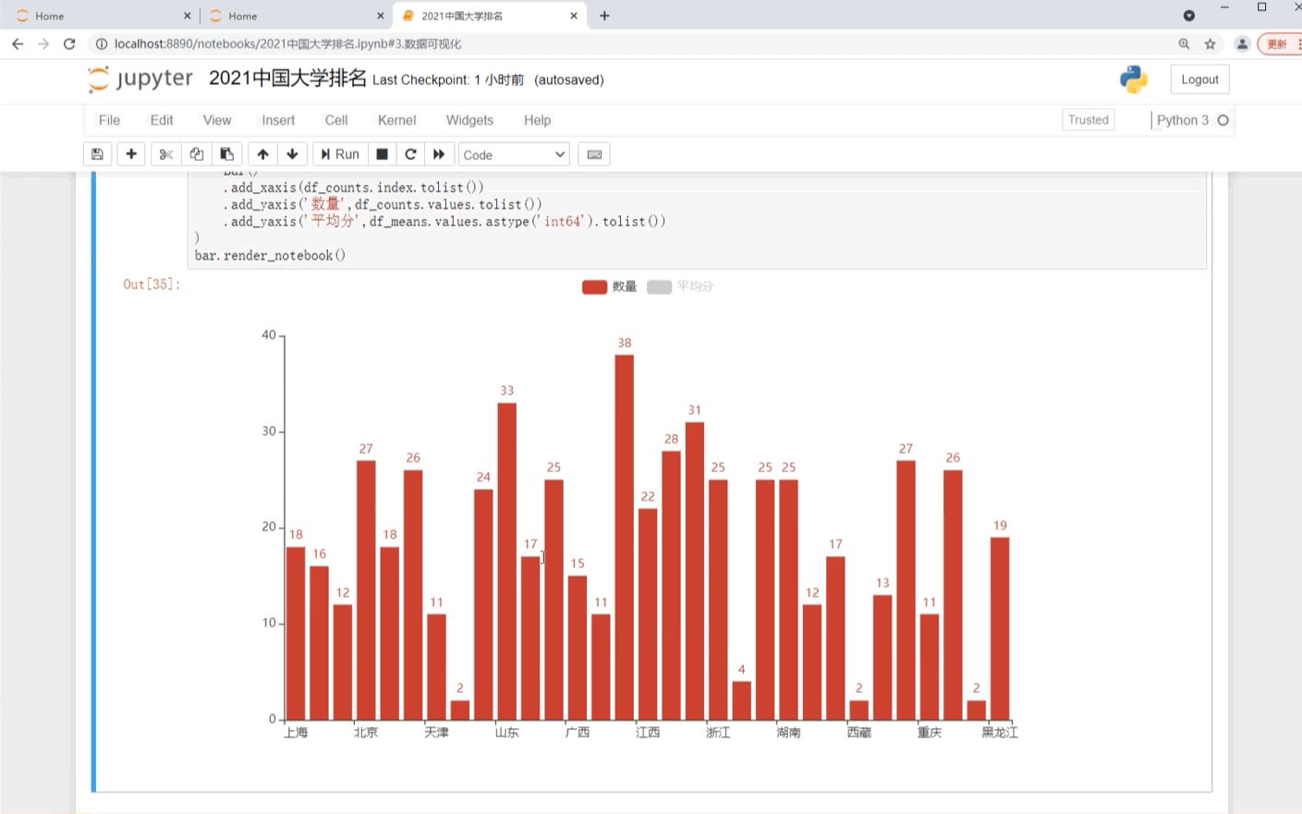Screen dimensions: 1302x814
Task: Close the 2021中国大学排名 tab
Action: [573, 16]
